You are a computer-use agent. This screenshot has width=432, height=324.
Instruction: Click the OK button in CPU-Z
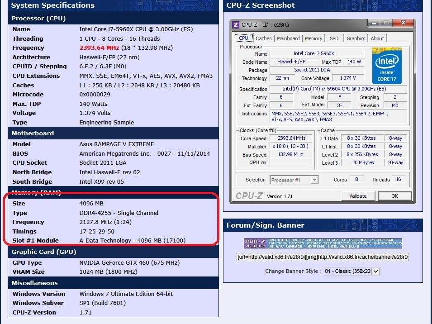pyautogui.click(x=394, y=196)
